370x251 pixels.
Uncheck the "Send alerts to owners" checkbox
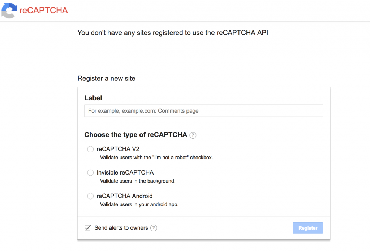[87, 228]
